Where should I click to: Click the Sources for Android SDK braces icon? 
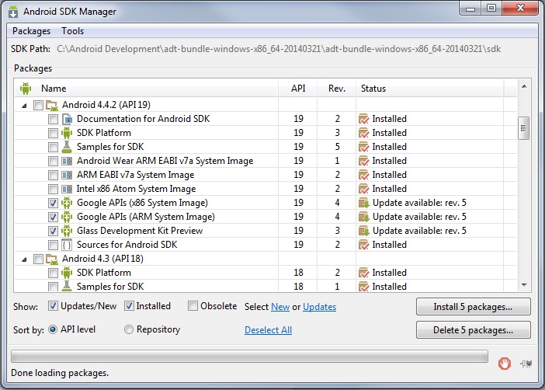(67, 245)
